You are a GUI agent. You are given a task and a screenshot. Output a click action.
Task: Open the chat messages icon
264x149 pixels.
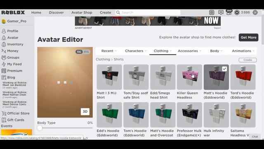tap(221, 12)
